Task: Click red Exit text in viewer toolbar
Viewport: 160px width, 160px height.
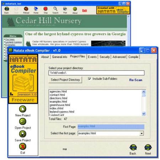Action: coord(85,11)
